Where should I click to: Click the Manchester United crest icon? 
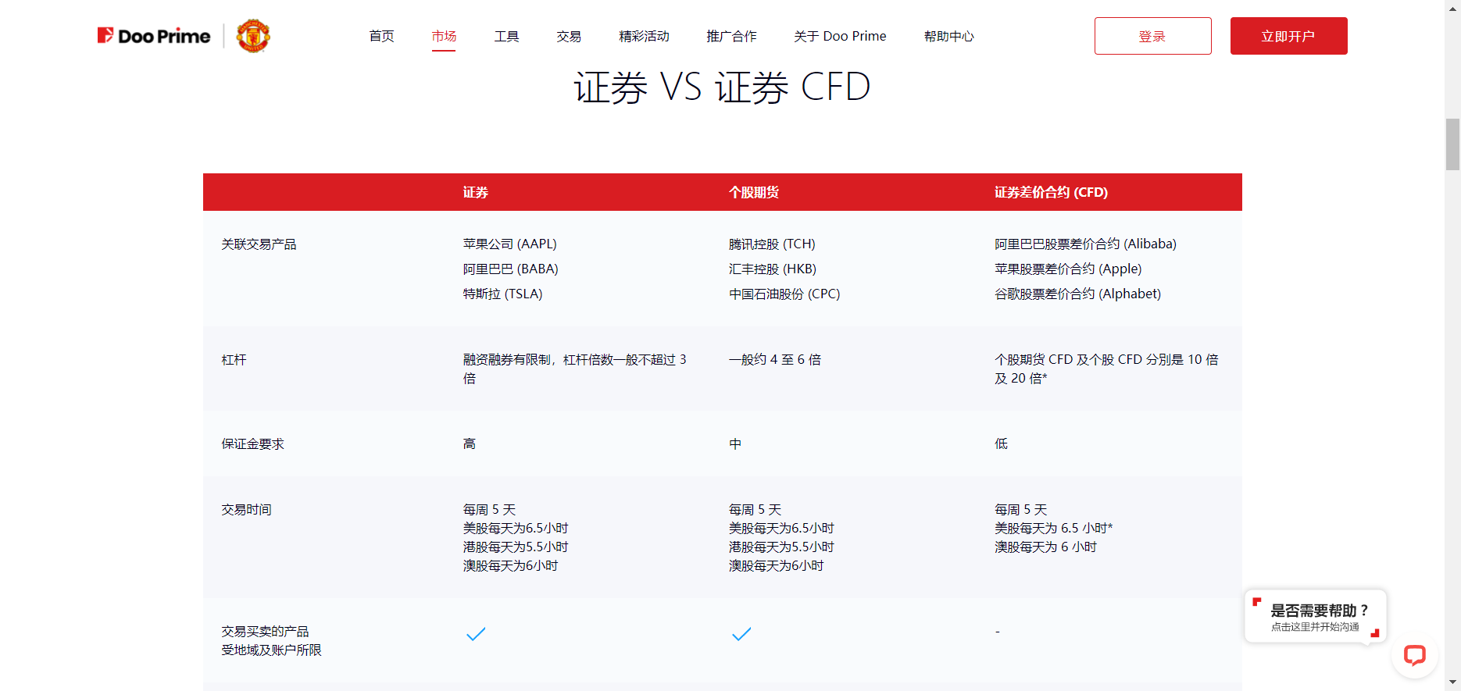coord(253,36)
